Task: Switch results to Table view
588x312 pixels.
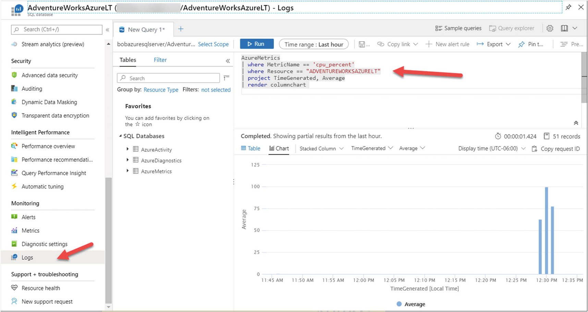Action: point(250,148)
